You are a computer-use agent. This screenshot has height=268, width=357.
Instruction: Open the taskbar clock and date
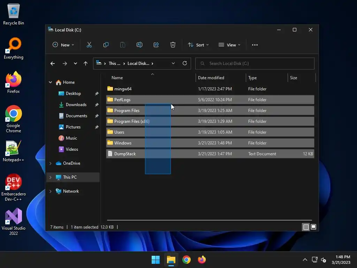(341, 260)
